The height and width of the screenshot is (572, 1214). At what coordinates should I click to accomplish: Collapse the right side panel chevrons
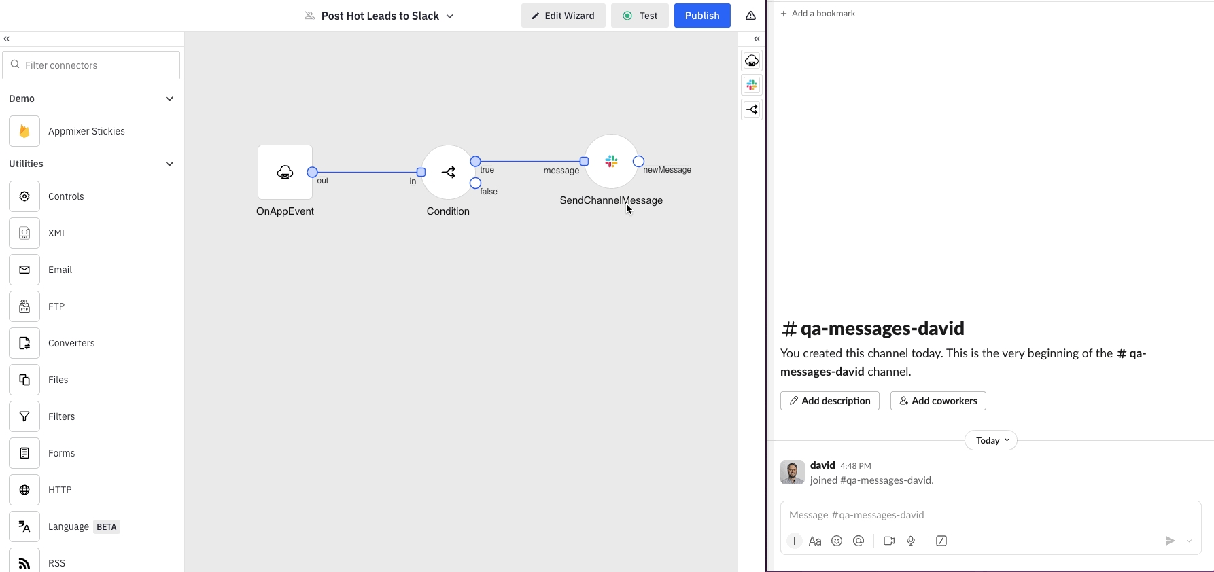click(757, 39)
